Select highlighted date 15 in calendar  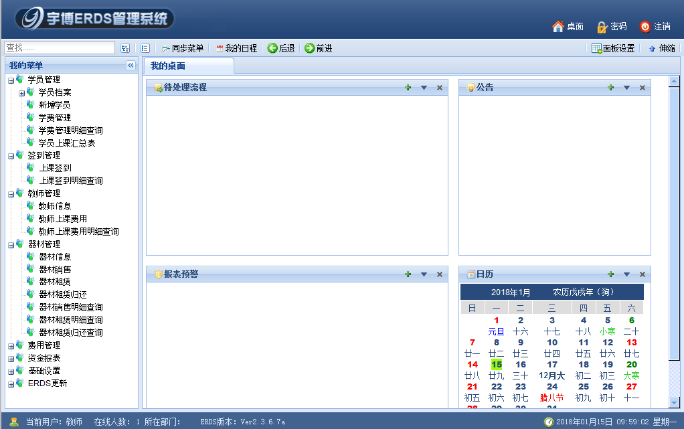(497, 364)
